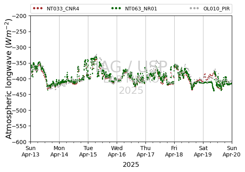Click the Atmospheric longwave y-axis title
The width and height of the screenshot is (245, 172).
9,79
